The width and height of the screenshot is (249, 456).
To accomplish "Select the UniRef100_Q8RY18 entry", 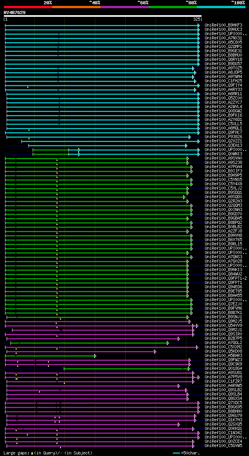I will tap(223, 59).
